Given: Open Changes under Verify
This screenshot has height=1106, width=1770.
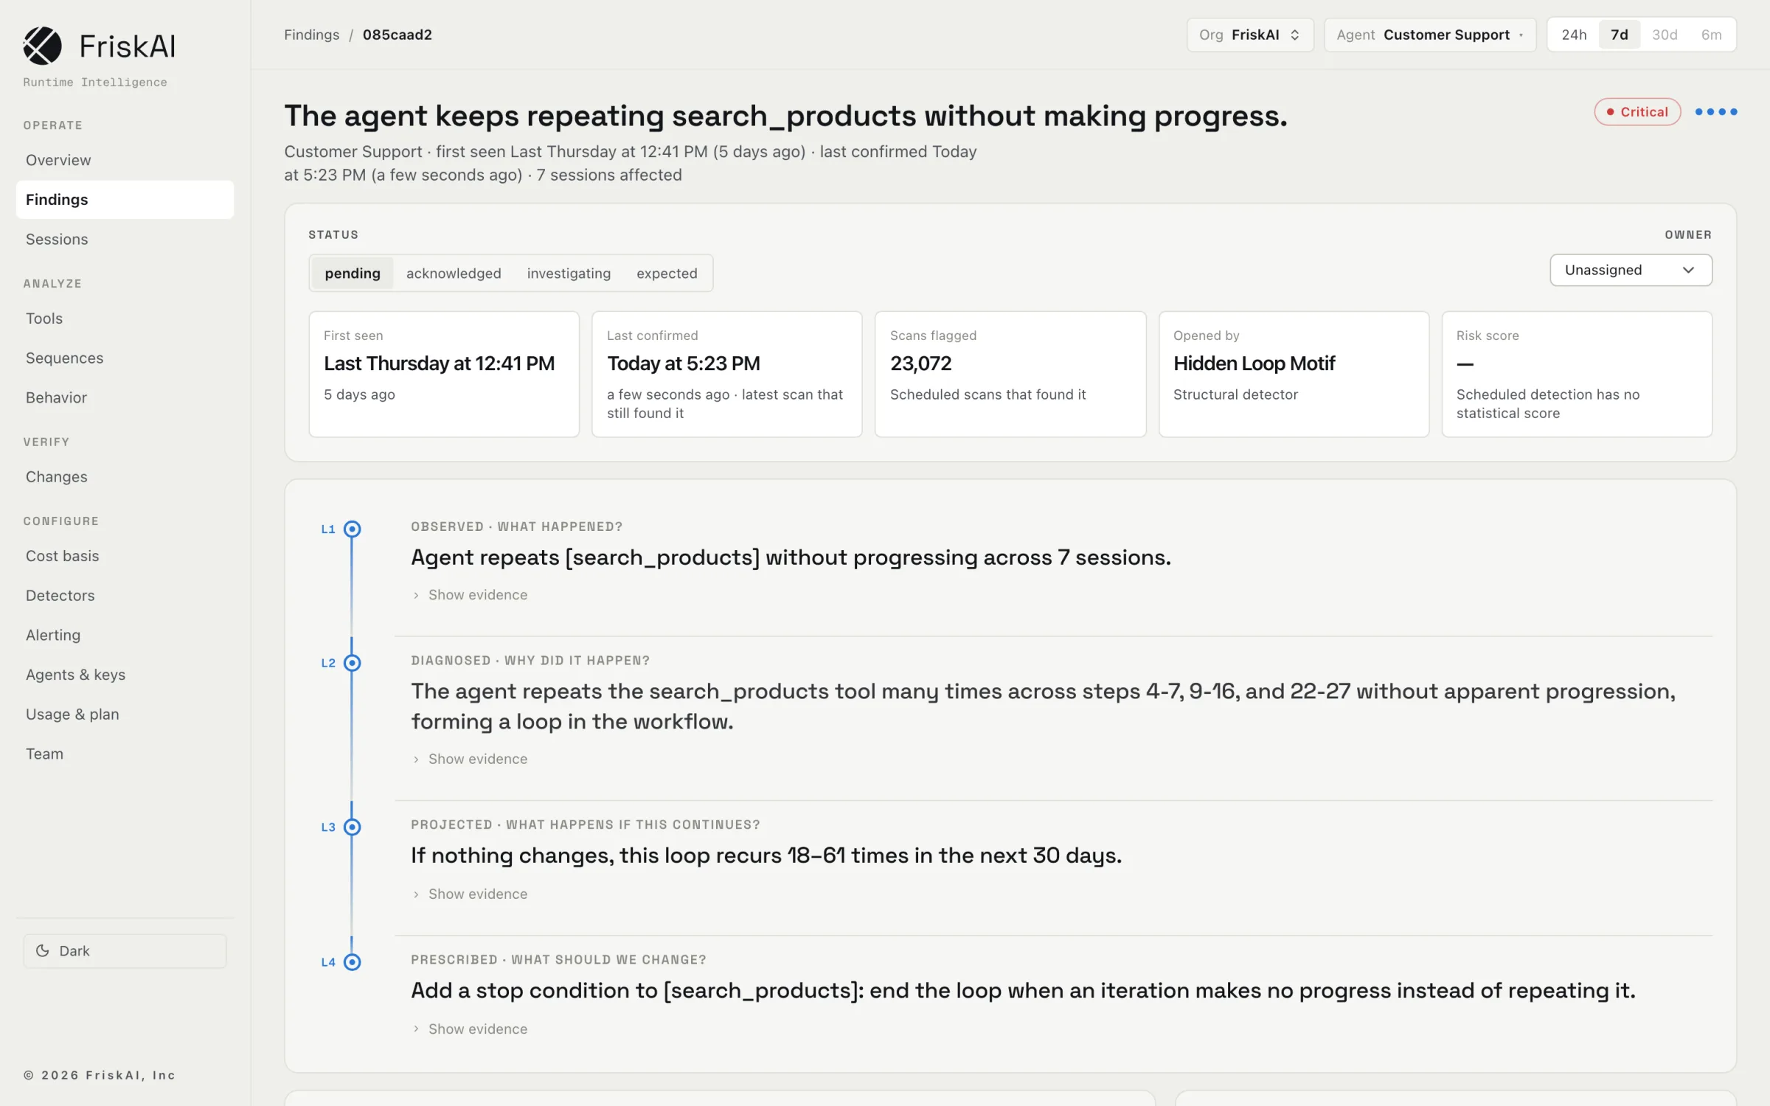Looking at the screenshot, I should pyautogui.click(x=125, y=476).
